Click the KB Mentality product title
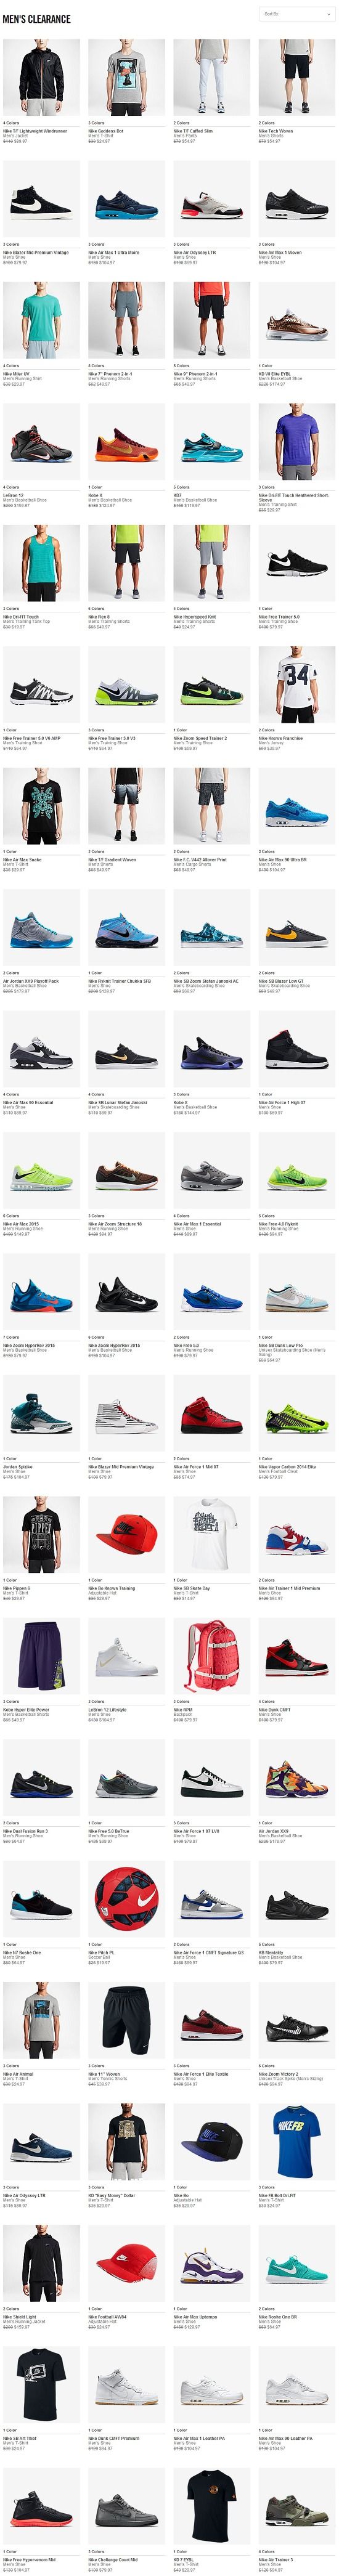339x2576 pixels. point(271,1953)
